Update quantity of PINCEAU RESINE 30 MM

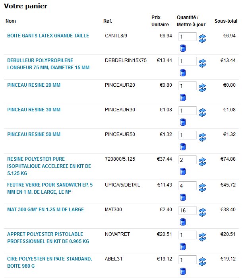202,113
